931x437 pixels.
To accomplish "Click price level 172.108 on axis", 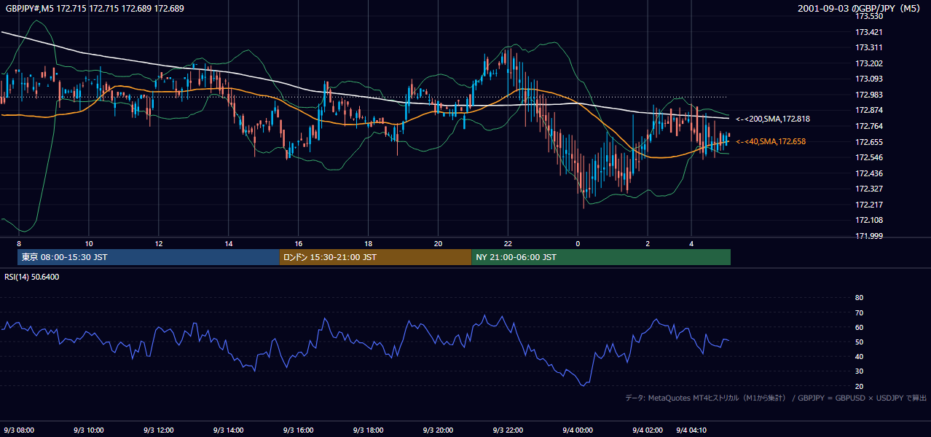I will point(868,220).
